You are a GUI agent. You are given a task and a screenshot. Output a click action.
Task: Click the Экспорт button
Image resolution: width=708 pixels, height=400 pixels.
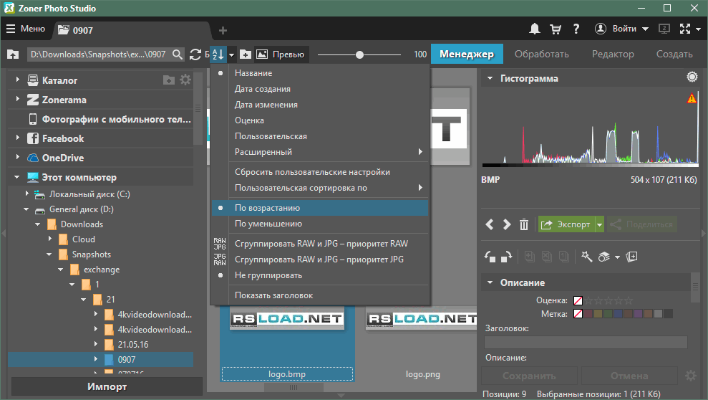pyautogui.click(x=567, y=224)
